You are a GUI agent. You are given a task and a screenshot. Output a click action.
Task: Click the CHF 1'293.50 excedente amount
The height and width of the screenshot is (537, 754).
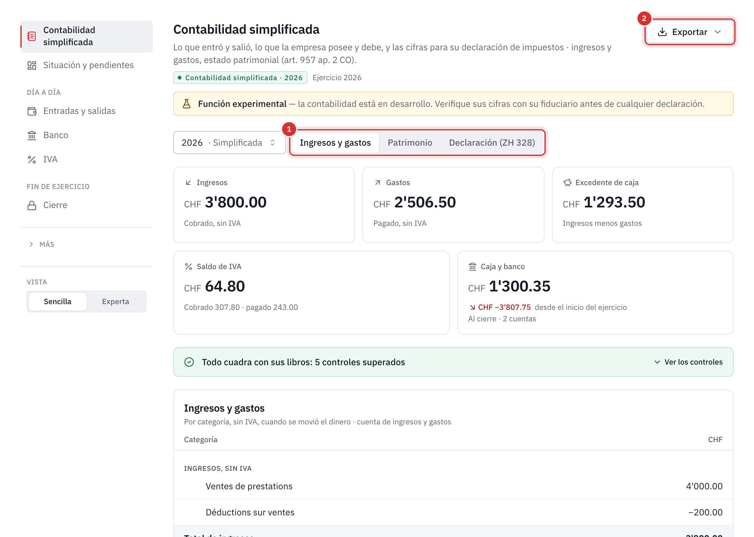click(x=604, y=202)
